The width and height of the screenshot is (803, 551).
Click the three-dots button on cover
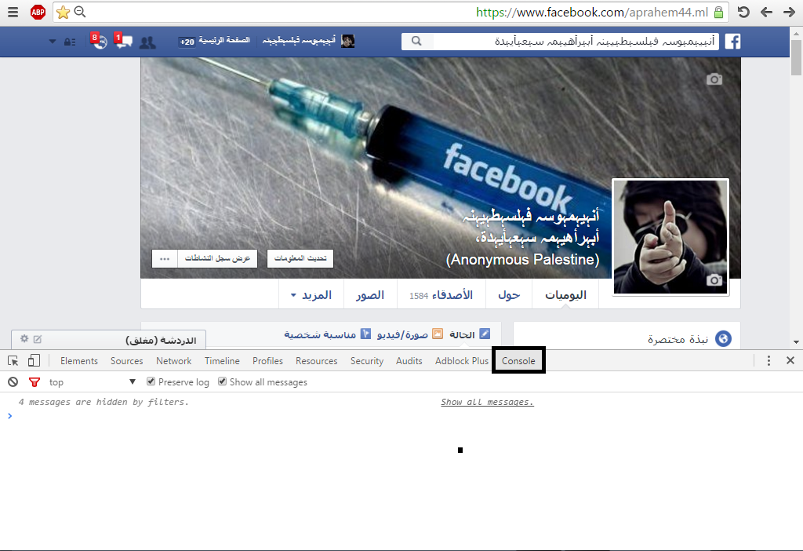tap(165, 258)
